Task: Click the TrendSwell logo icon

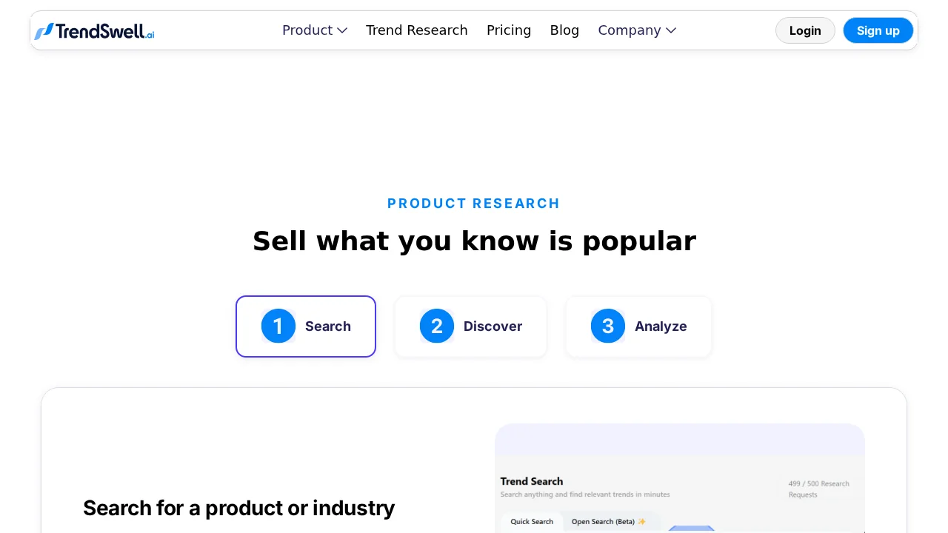Action: click(45, 30)
